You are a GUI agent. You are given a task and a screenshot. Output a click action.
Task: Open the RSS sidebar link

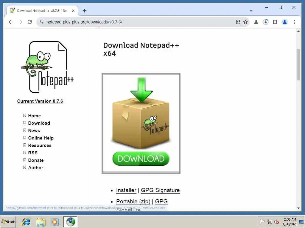coord(33,153)
